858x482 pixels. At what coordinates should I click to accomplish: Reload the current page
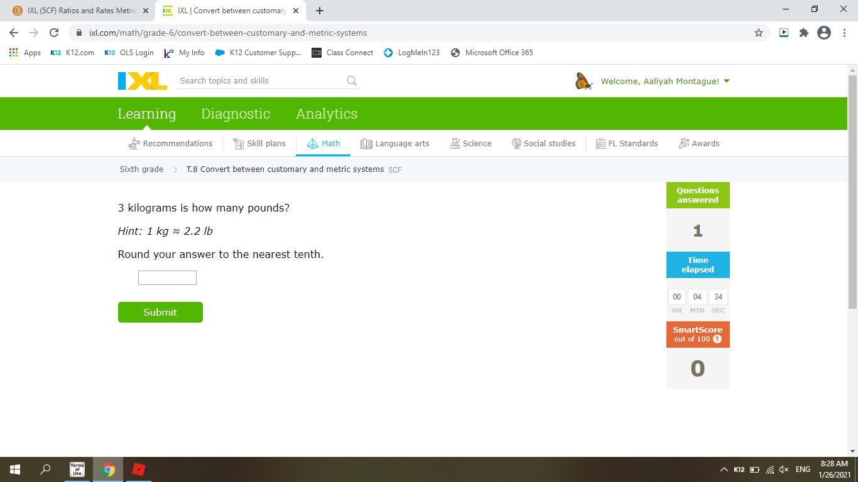pos(54,33)
